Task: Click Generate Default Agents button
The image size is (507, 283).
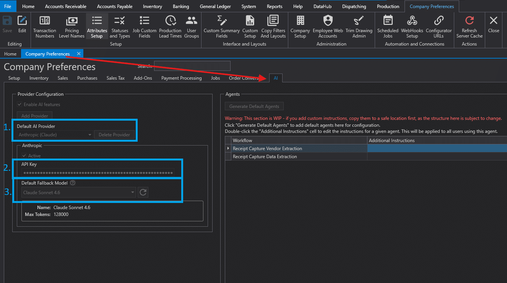Action: point(254,106)
